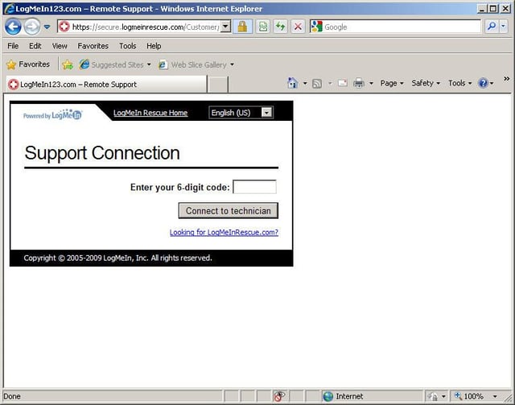Image resolution: width=515 pixels, height=405 pixels.
Task: Expand the address bar dropdown arrow
Action: [x=225, y=27]
